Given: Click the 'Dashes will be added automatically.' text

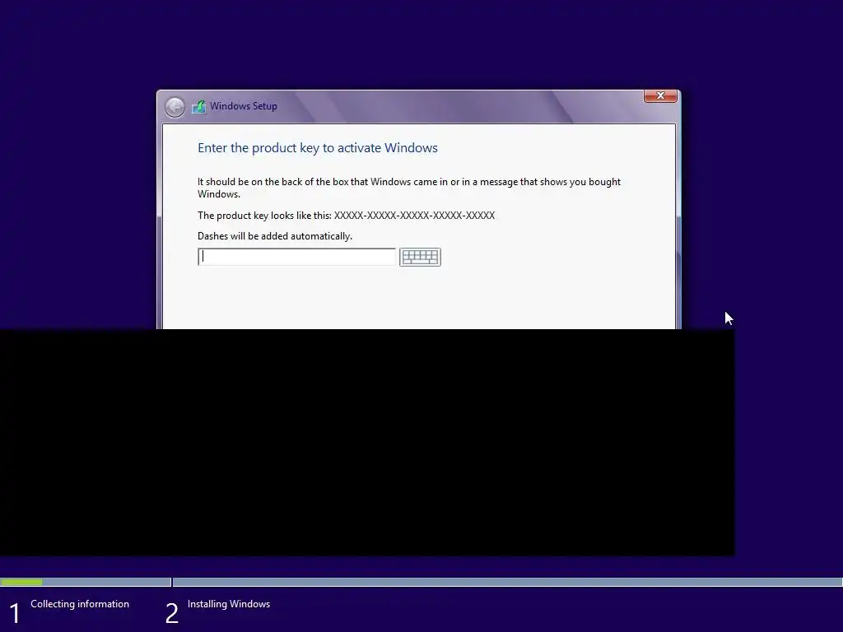Looking at the screenshot, I should (275, 236).
